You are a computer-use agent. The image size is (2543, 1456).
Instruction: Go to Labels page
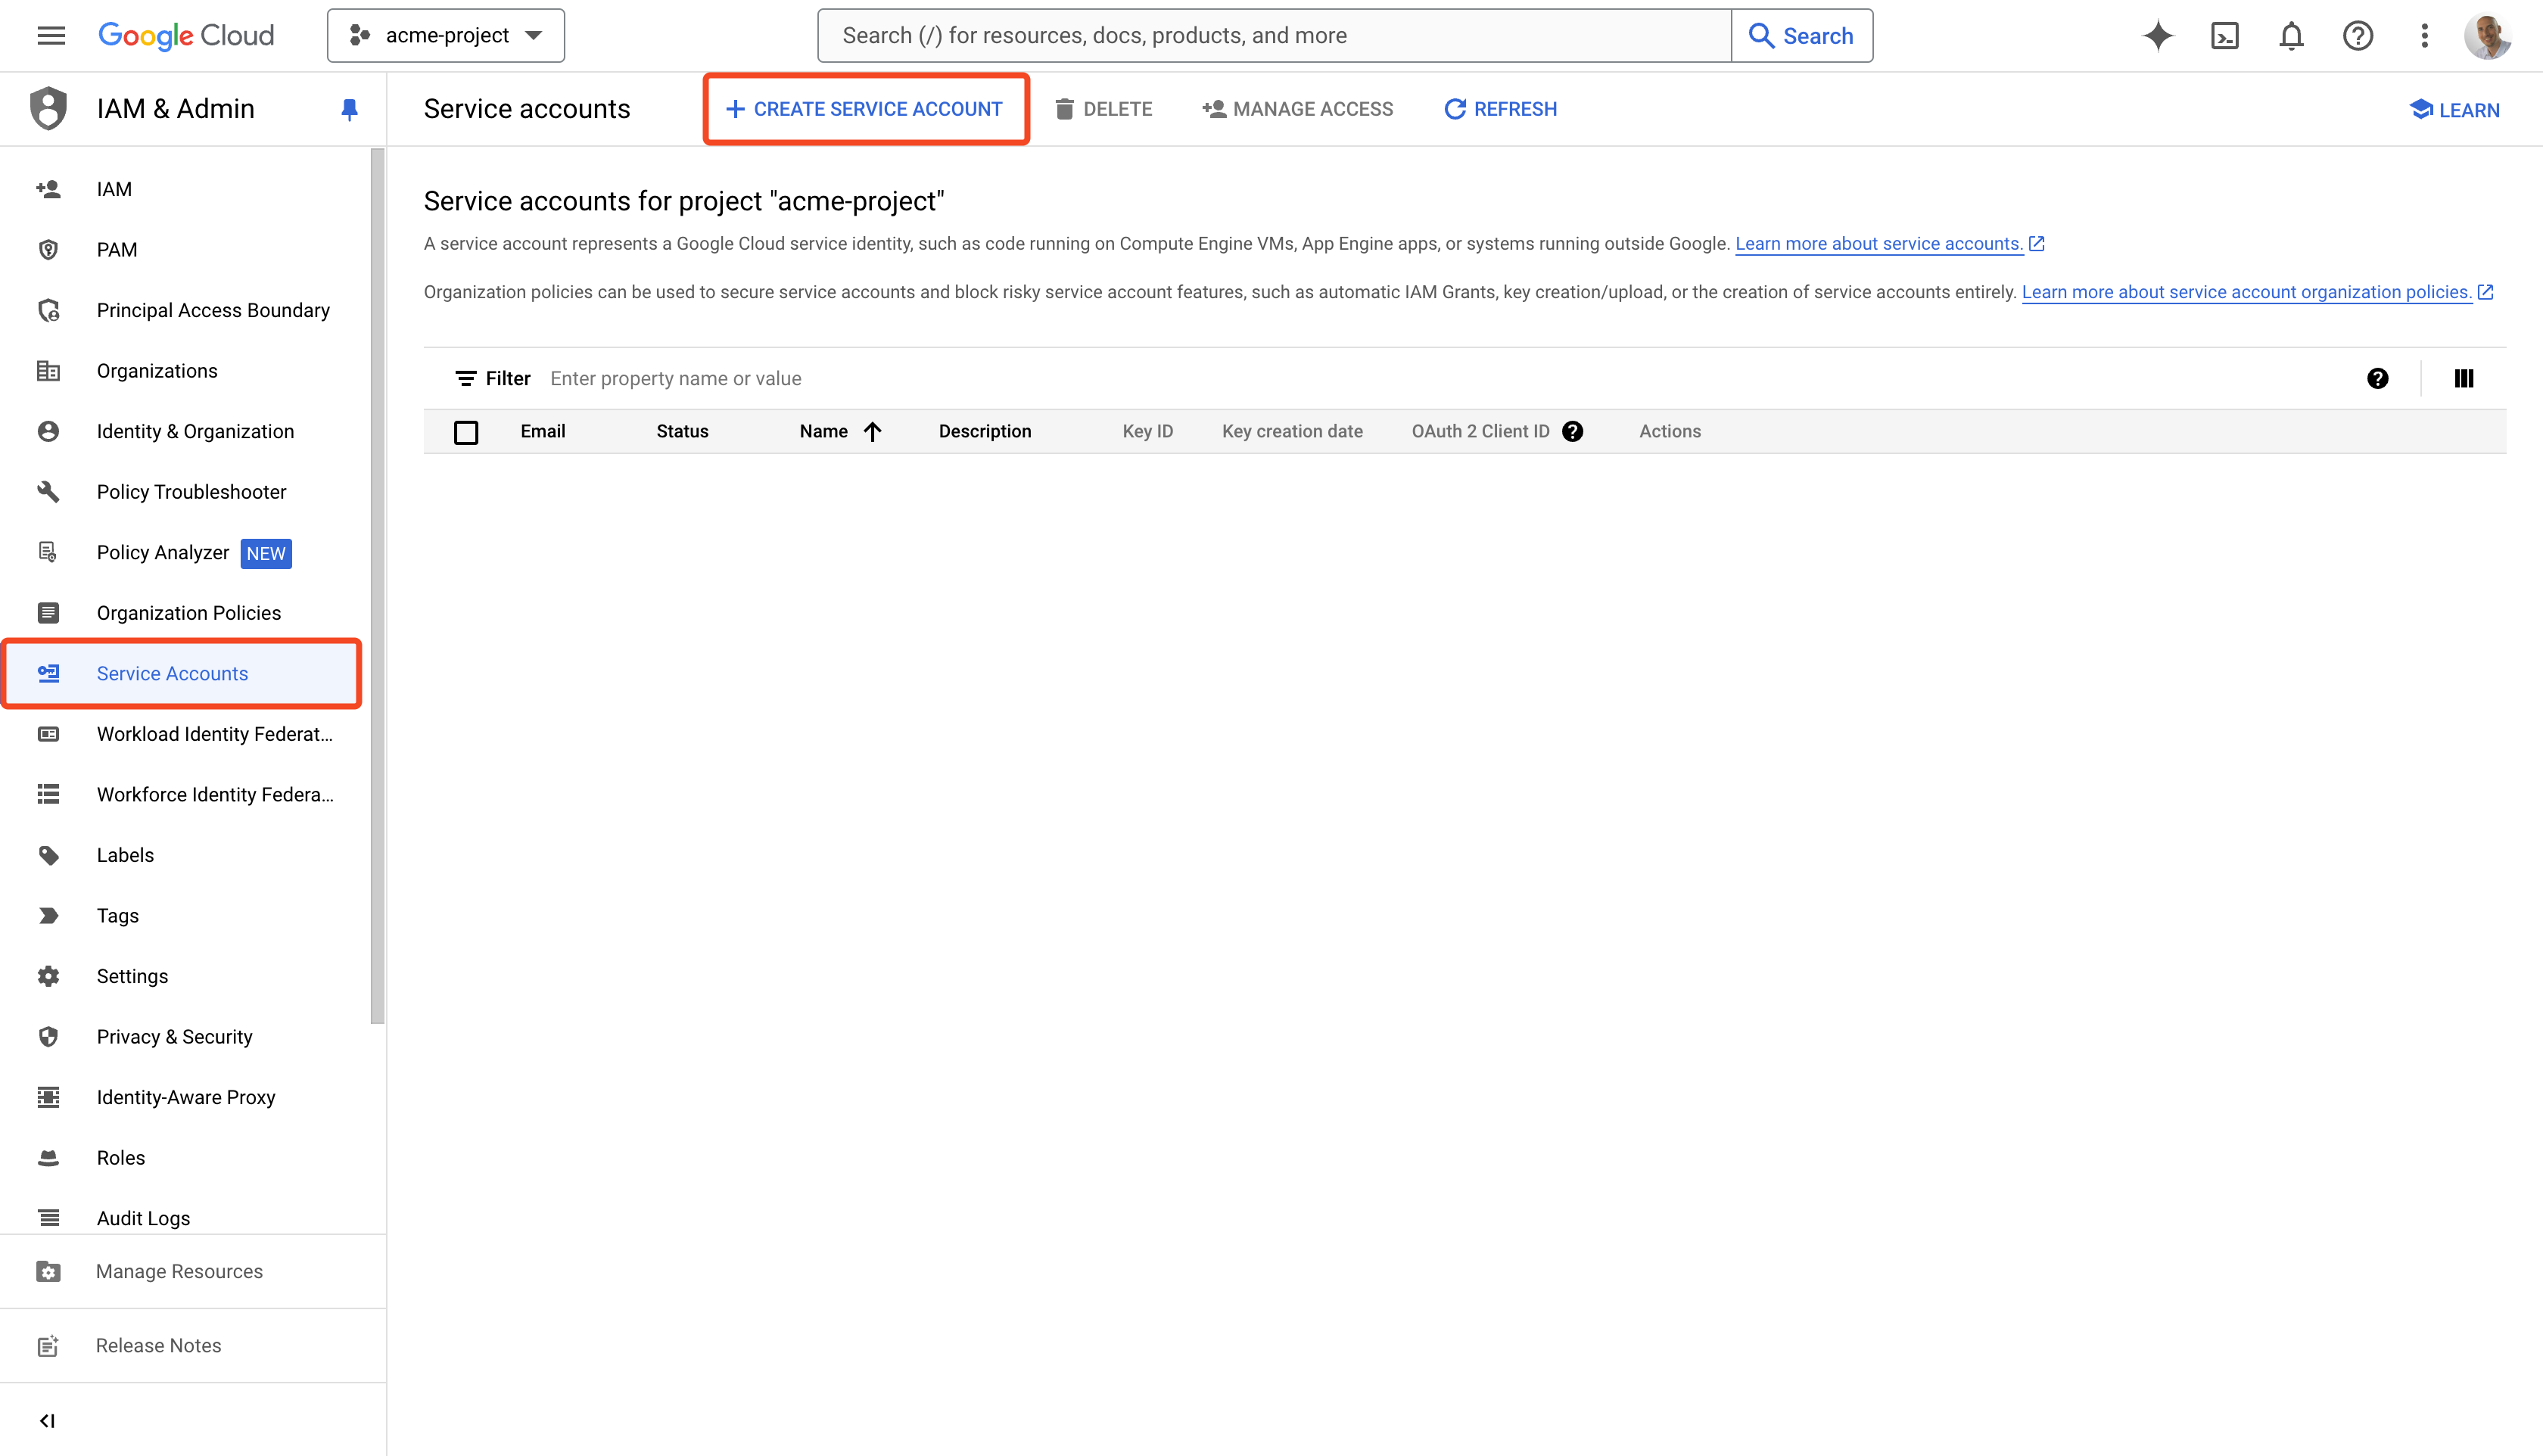tap(185, 855)
